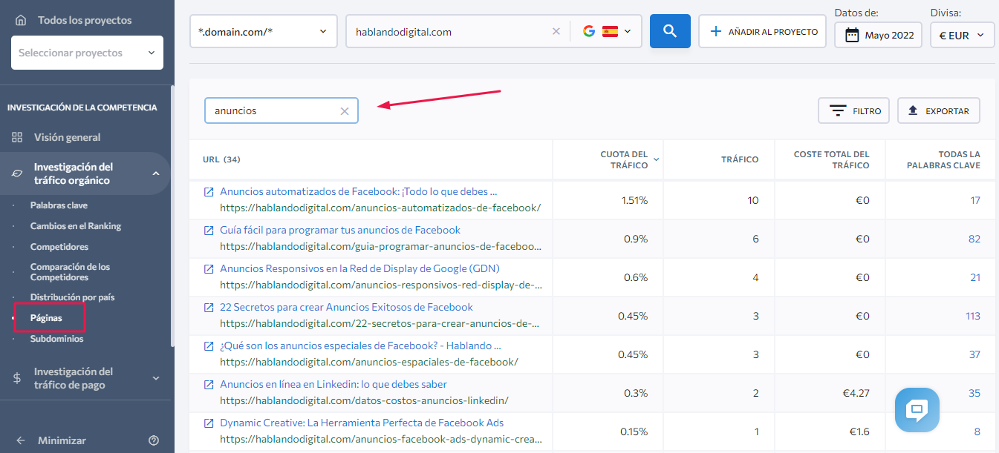Screen dimensions: 999x453
Task: Click keyword count 35 link
Action: (974, 393)
